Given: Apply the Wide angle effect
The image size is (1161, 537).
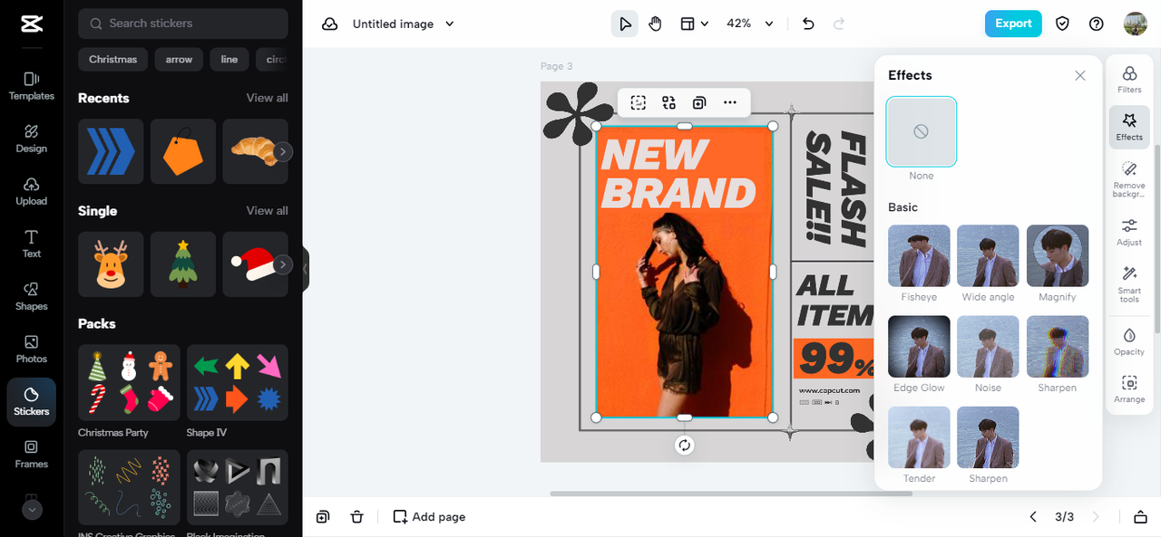Looking at the screenshot, I should pos(989,256).
